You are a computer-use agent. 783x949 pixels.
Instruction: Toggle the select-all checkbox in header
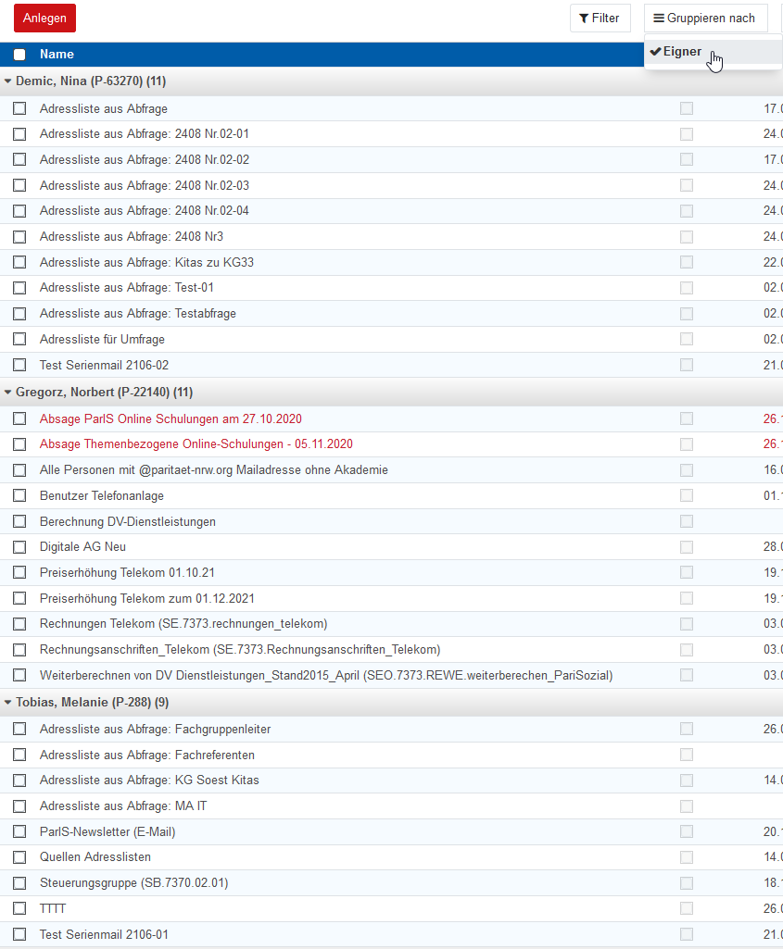[x=19, y=55]
